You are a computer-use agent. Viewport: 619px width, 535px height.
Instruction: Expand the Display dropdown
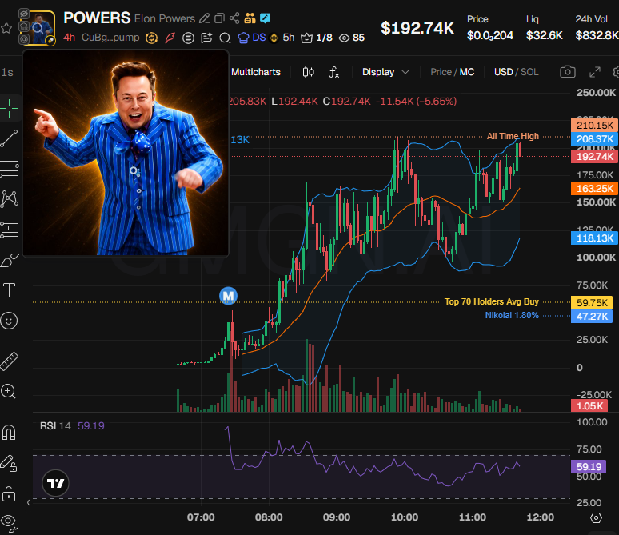385,72
